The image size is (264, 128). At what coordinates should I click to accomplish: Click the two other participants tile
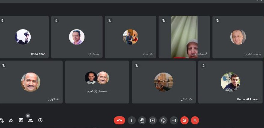[97, 82]
